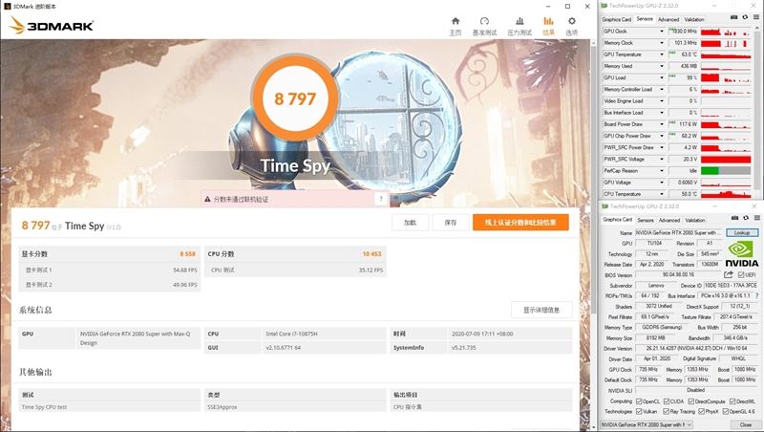Toggle the UEFI checkbox
This screenshot has width=764, height=432.
(x=741, y=275)
